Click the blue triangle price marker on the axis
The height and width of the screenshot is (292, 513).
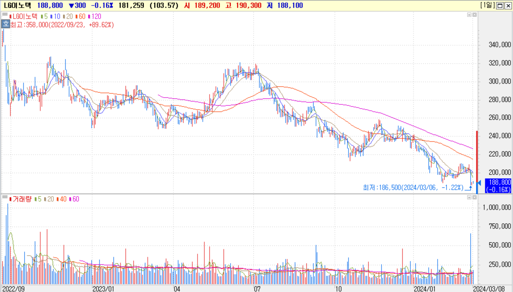[479, 183]
